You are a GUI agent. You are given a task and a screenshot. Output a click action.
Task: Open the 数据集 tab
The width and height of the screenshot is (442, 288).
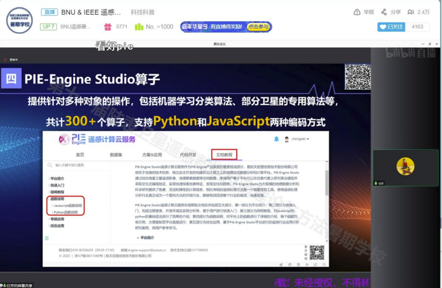116,155
